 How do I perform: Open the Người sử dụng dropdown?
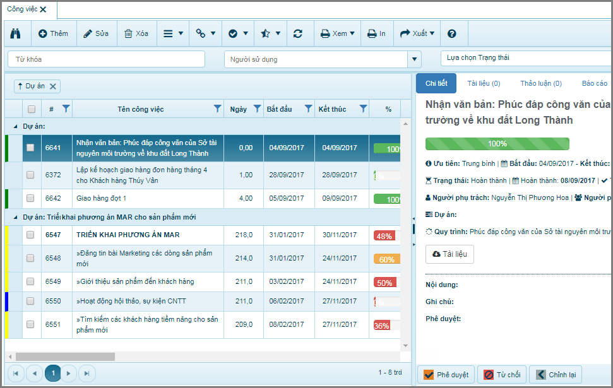414,59
